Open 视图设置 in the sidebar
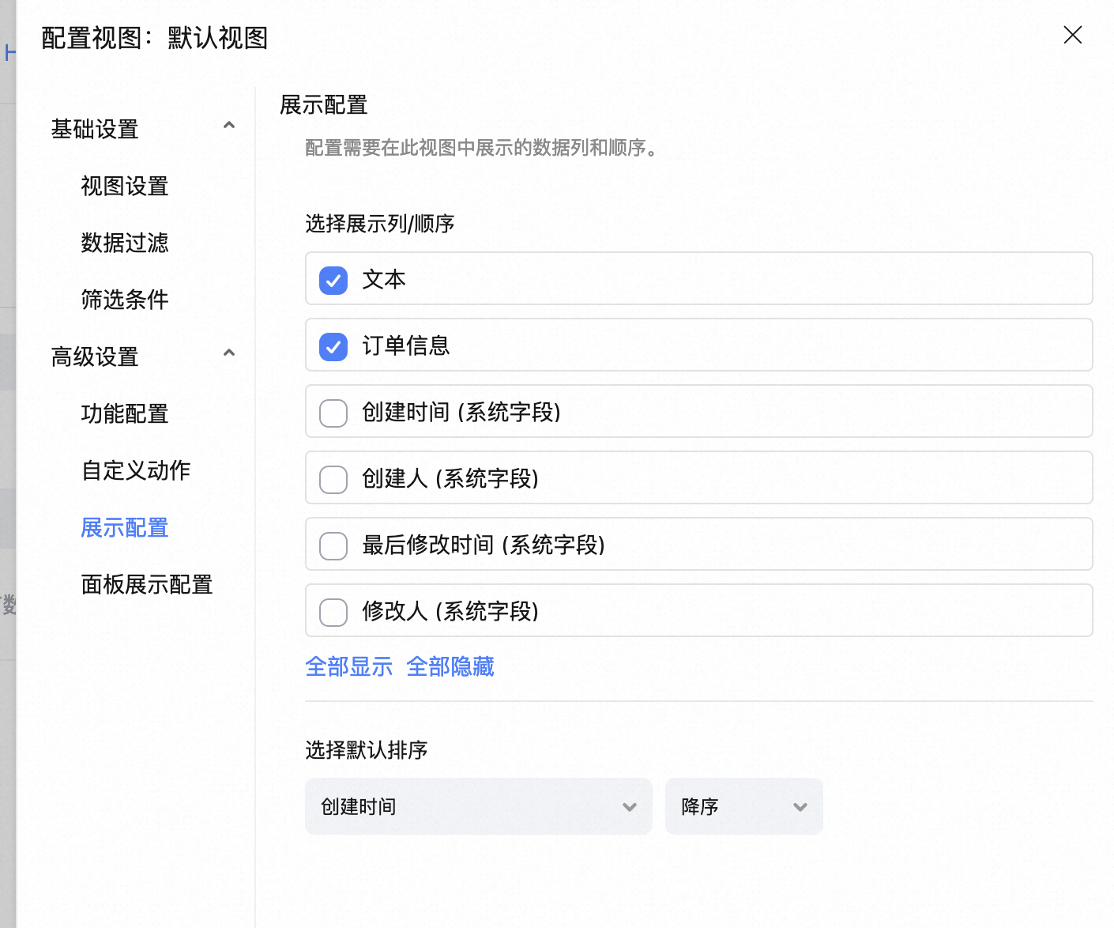The image size is (1114, 928). [x=125, y=187]
